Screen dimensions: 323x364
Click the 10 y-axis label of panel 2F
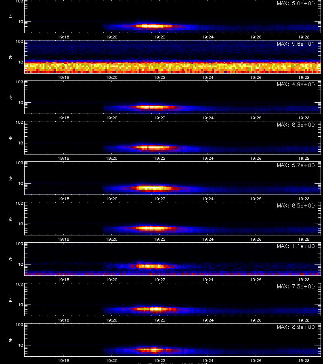[21, 62]
